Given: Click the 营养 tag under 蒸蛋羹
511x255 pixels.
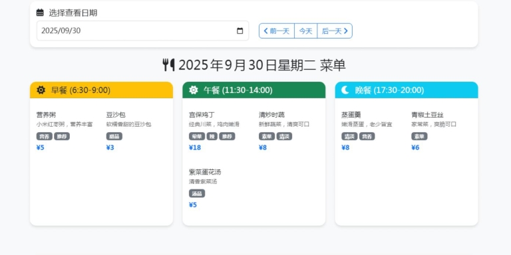Looking at the screenshot, I should (367, 136).
